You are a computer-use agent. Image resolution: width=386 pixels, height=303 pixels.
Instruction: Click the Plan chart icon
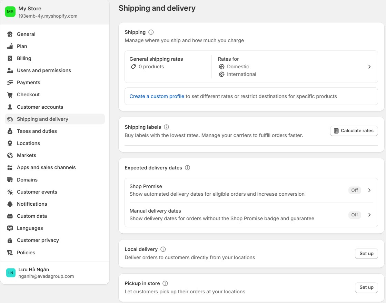click(10, 46)
